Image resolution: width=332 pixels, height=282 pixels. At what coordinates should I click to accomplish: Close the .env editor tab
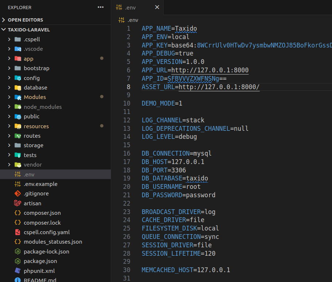tap(157, 7)
